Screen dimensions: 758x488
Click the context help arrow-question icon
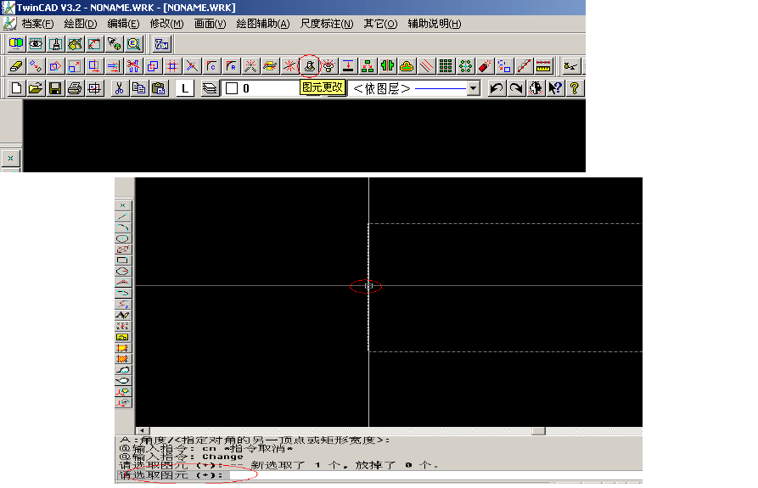tap(555, 88)
